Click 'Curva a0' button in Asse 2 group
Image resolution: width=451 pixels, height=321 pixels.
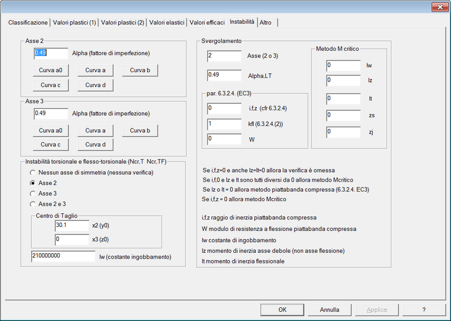tap(50, 70)
